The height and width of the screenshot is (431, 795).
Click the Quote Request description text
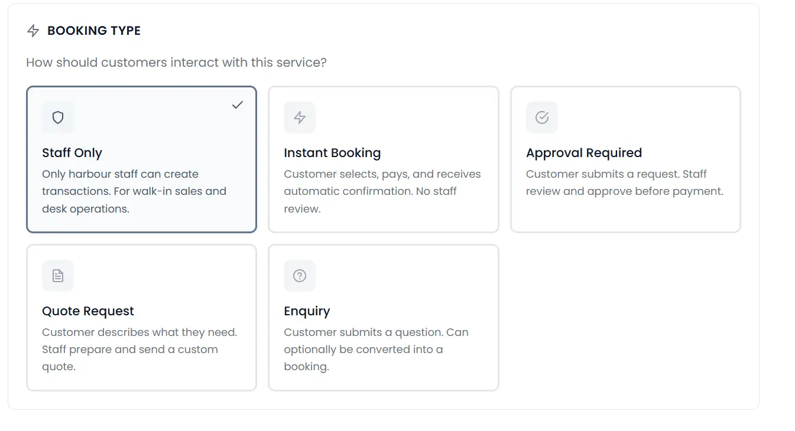139,349
